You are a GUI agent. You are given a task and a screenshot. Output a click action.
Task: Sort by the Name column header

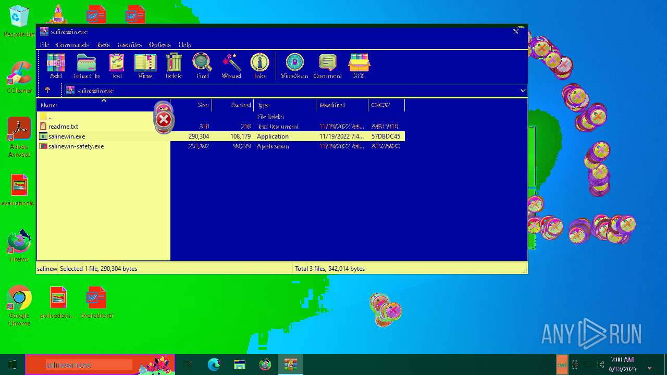103,105
